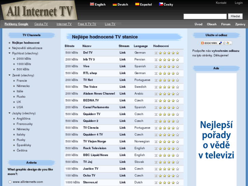The image size is (248, 186).
Task: Click the X rating icon for TV Joj
Action: tap(156, 162)
